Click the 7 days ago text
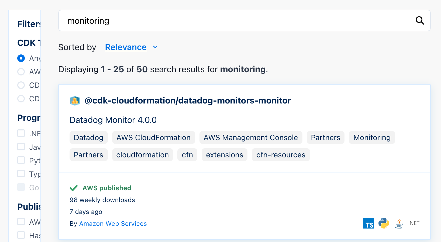Image resolution: width=441 pixels, height=242 pixels. 86,212
